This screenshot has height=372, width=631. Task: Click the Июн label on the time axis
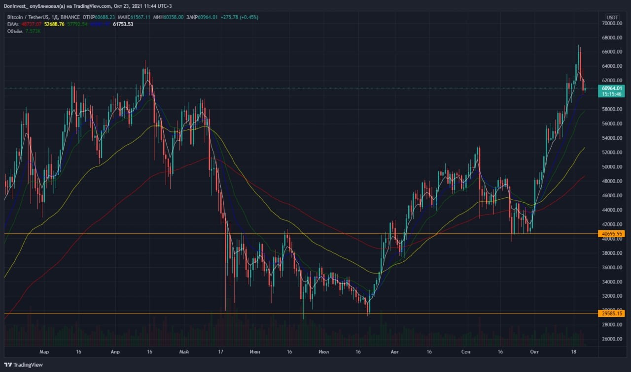(255, 352)
